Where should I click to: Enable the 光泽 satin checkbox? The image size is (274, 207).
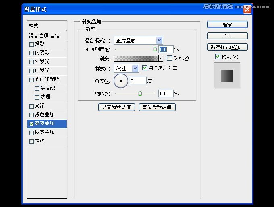31,106
